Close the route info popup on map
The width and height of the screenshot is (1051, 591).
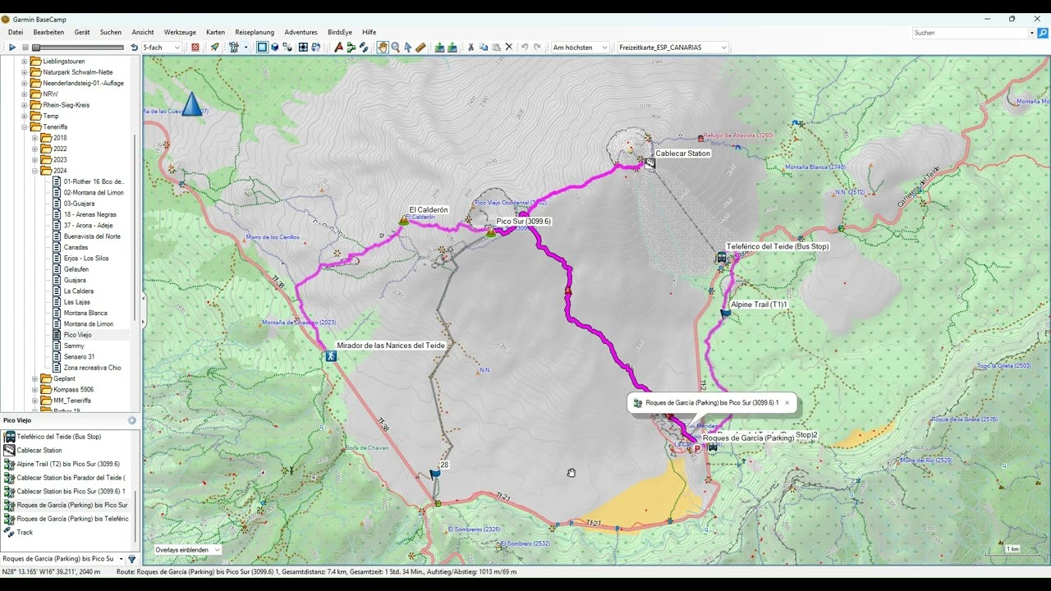pos(787,403)
